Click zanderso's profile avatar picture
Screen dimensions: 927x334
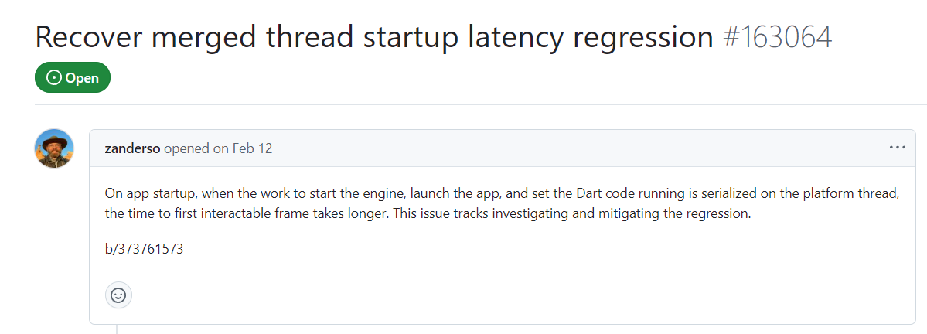[x=54, y=148]
